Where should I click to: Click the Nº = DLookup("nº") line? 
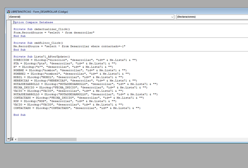coord(63,67)
